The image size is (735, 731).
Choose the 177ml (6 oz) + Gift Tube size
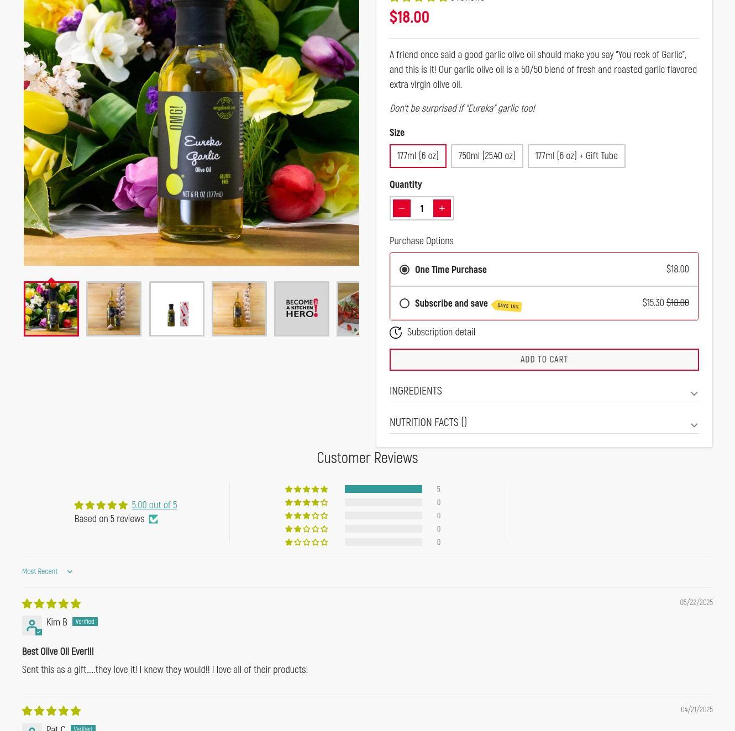[x=576, y=156]
